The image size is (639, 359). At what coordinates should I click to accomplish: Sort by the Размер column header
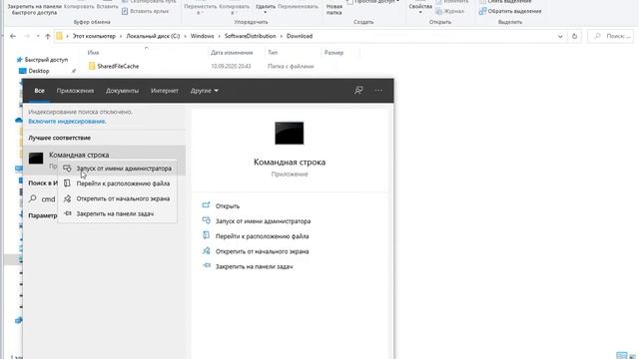[333, 53]
